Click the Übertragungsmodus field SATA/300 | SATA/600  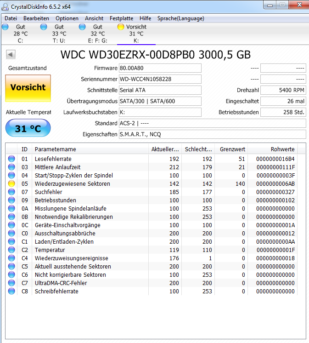pos(160,101)
